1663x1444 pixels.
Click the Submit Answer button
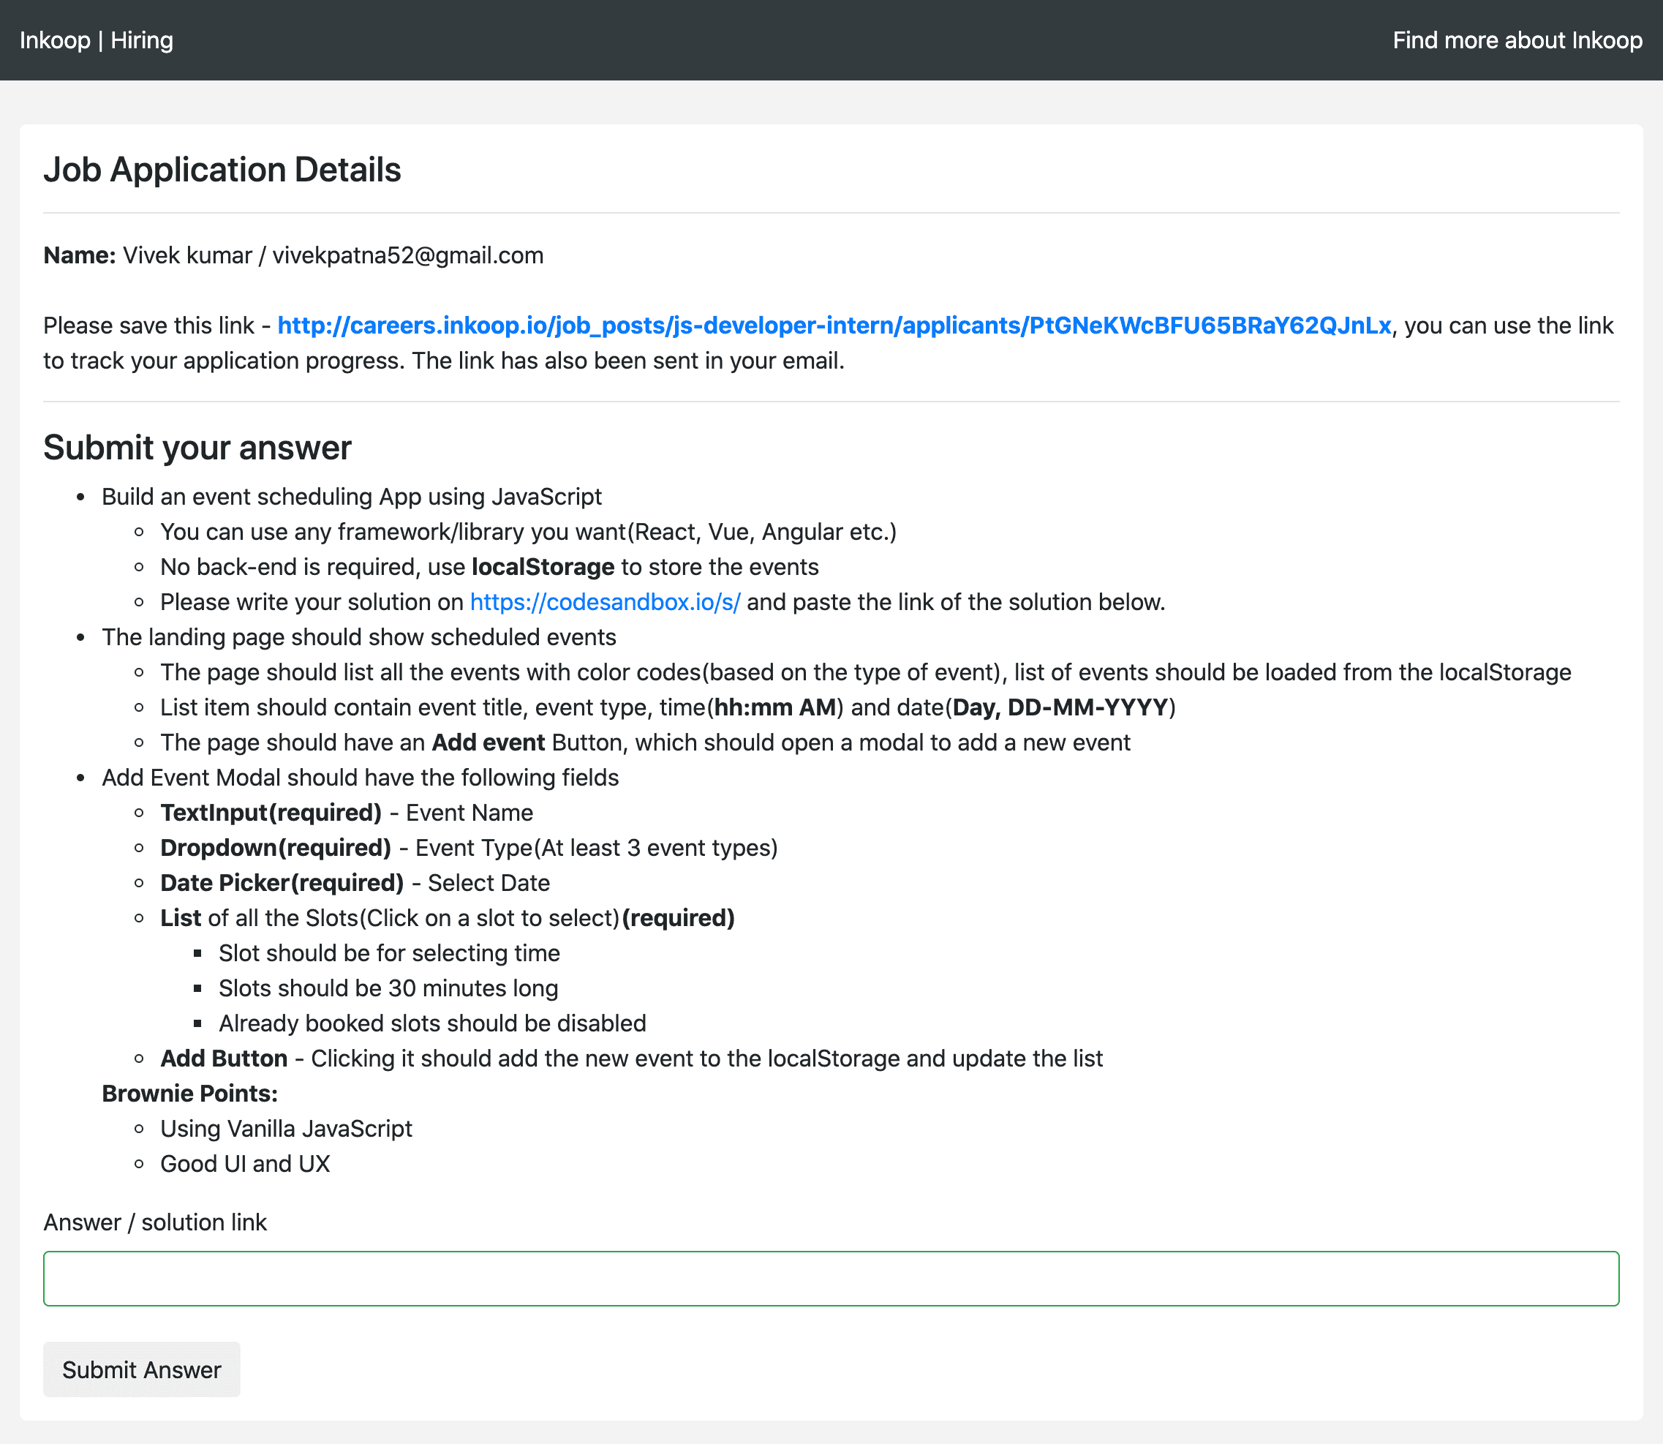tap(142, 1369)
